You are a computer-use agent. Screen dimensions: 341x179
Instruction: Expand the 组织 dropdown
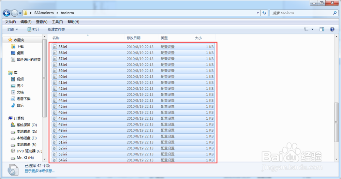pyautogui.click(x=13, y=29)
